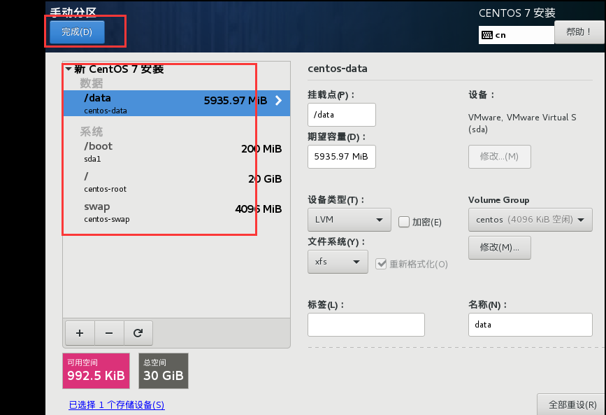Image resolution: width=606 pixels, height=415 pixels.
Task: Select the / centos-root partition
Action: pyautogui.click(x=177, y=181)
